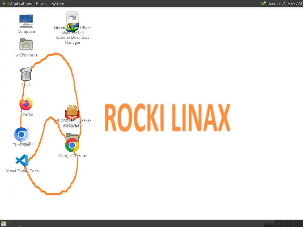Open the Applications menu

[x=21, y=4]
